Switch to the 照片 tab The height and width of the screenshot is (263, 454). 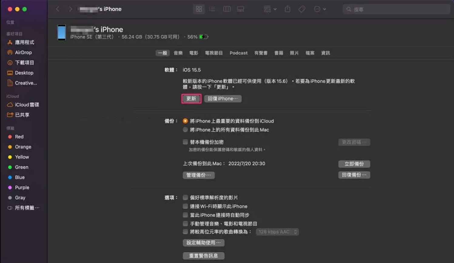pyautogui.click(x=294, y=53)
